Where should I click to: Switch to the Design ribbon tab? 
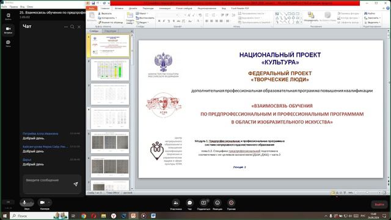click(x=133, y=8)
